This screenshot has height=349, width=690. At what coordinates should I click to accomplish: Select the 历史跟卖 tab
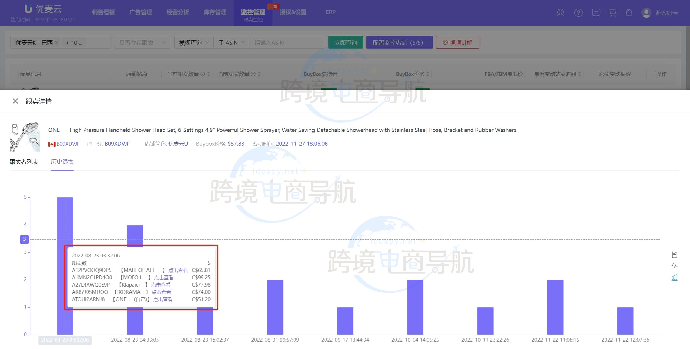(62, 162)
